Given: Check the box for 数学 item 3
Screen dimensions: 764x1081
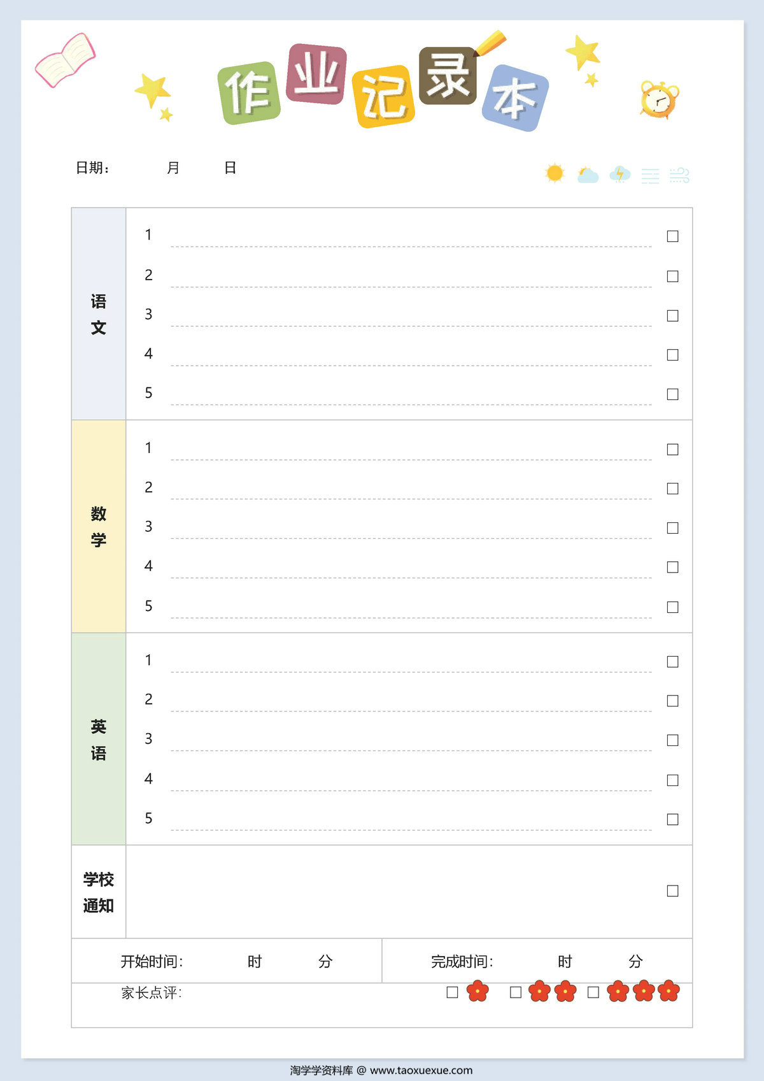Looking at the screenshot, I should [672, 528].
